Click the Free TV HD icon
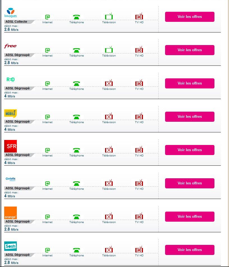 coord(139,50)
